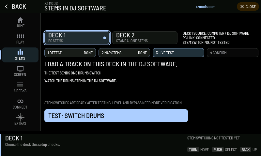Open step 4 Confirm
The width and height of the screenshot is (261, 156).
click(233, 53)
